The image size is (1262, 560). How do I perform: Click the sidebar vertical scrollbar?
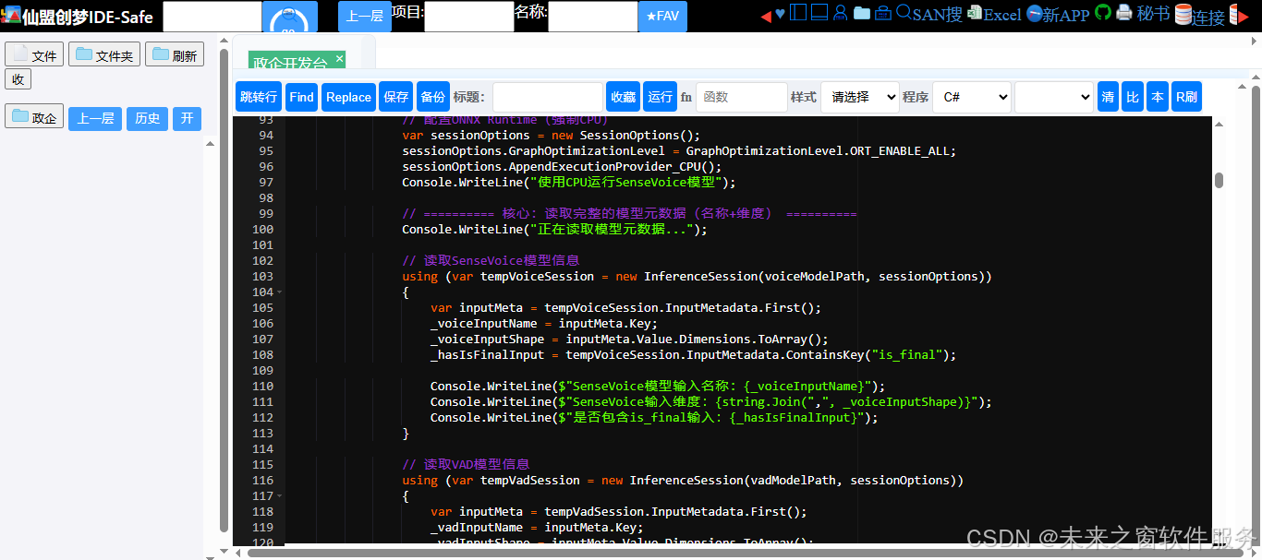(224, 291)
